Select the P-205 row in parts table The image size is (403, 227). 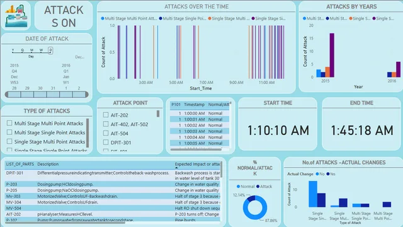point(113,190)
